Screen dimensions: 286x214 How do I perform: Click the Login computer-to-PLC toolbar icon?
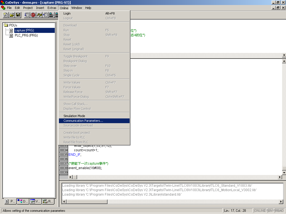point(51,15)
